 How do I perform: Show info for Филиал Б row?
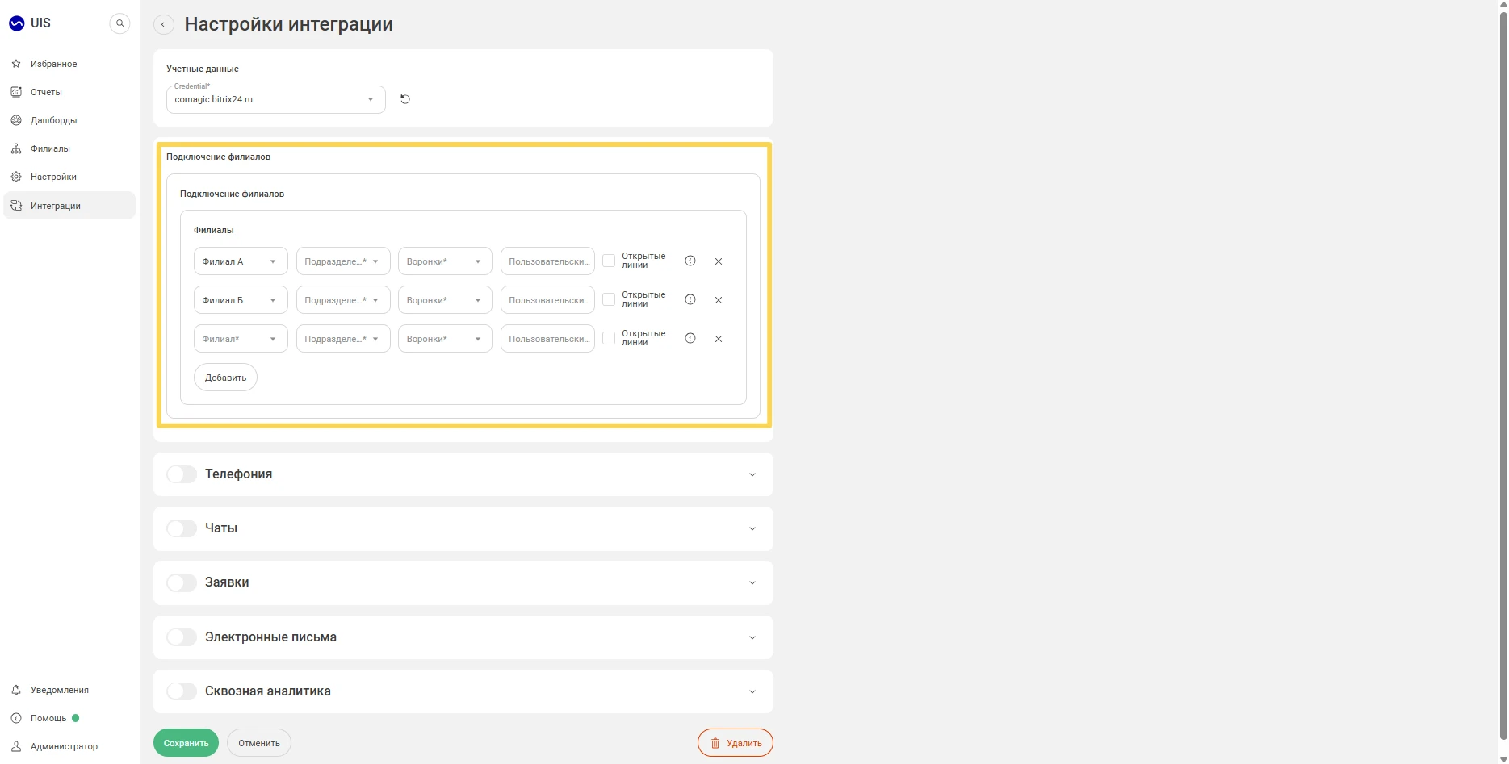690,299
